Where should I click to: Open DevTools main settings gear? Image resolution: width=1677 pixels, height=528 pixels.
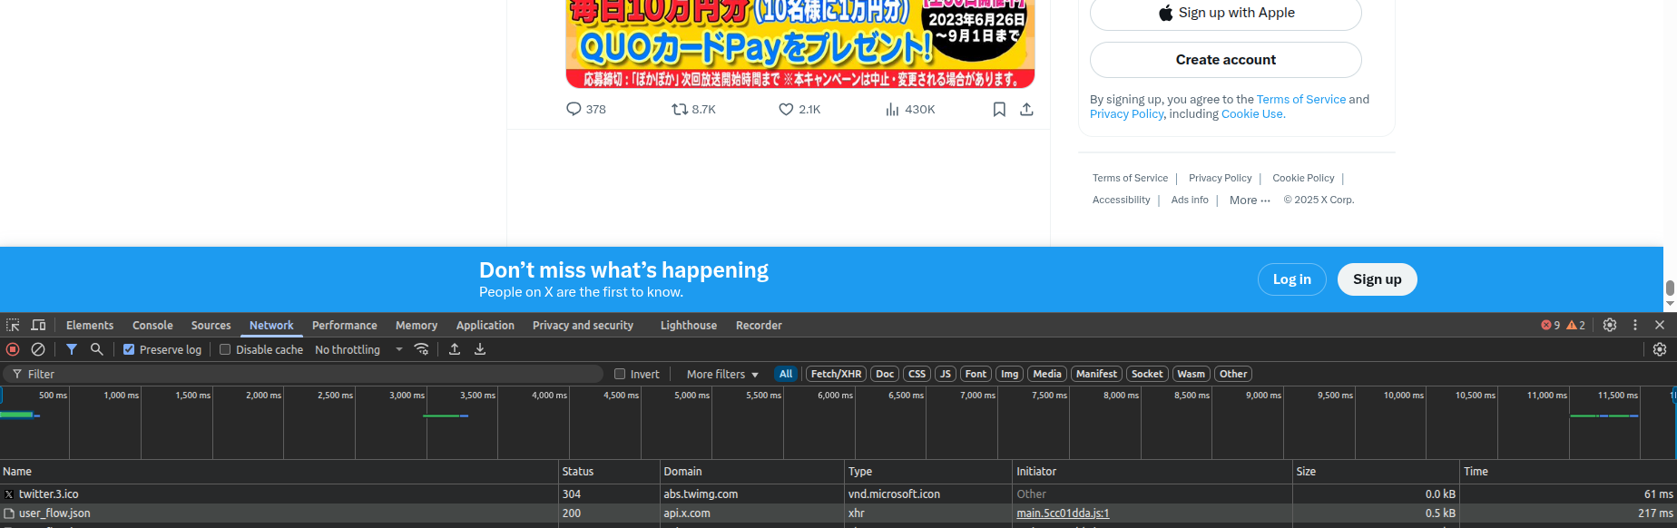point(1610,325)
